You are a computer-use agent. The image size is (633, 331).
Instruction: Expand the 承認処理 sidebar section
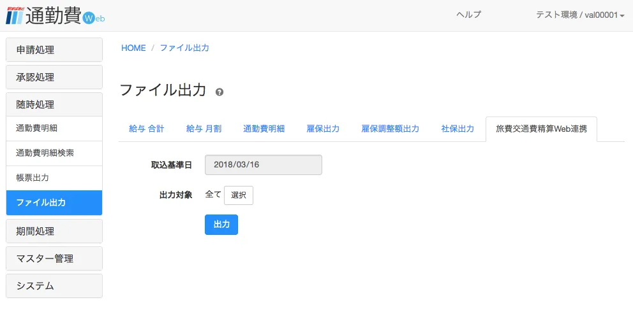[x=54, y=77]
